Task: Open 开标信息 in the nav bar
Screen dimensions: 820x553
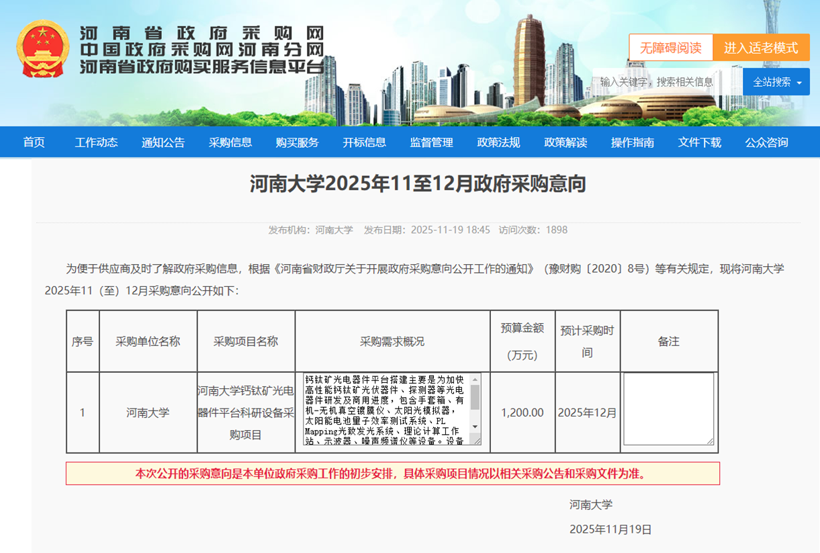Action: [365, 142]
